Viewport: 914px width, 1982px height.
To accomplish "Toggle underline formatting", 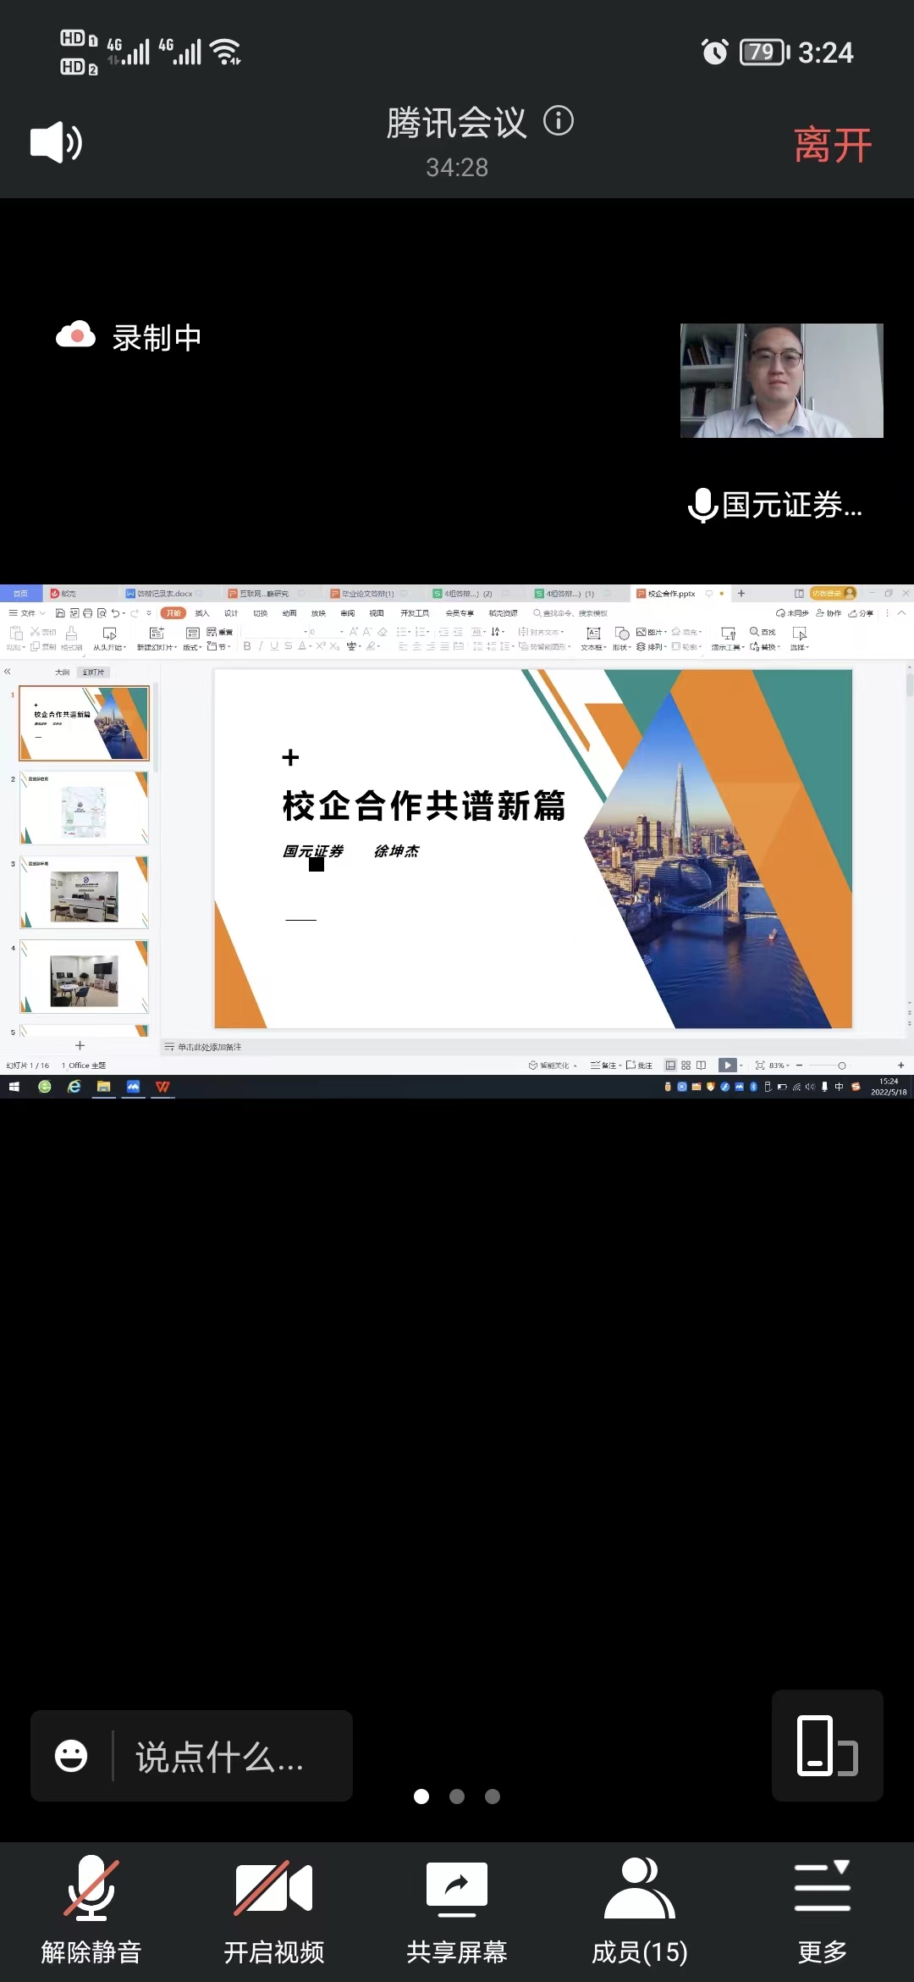I will (274, 646).
